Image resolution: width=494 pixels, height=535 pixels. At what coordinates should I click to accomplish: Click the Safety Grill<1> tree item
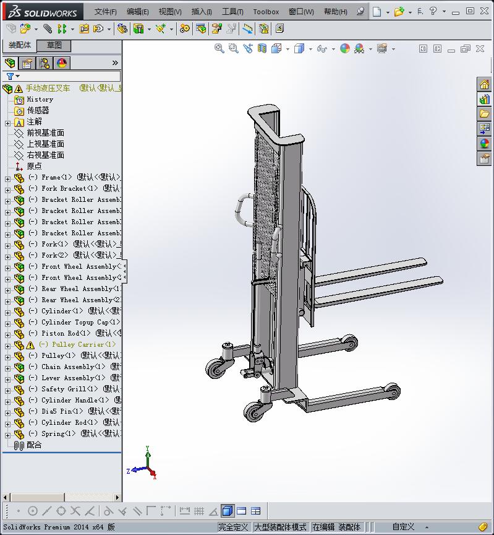pyautogui.click(x=70, y=389)
